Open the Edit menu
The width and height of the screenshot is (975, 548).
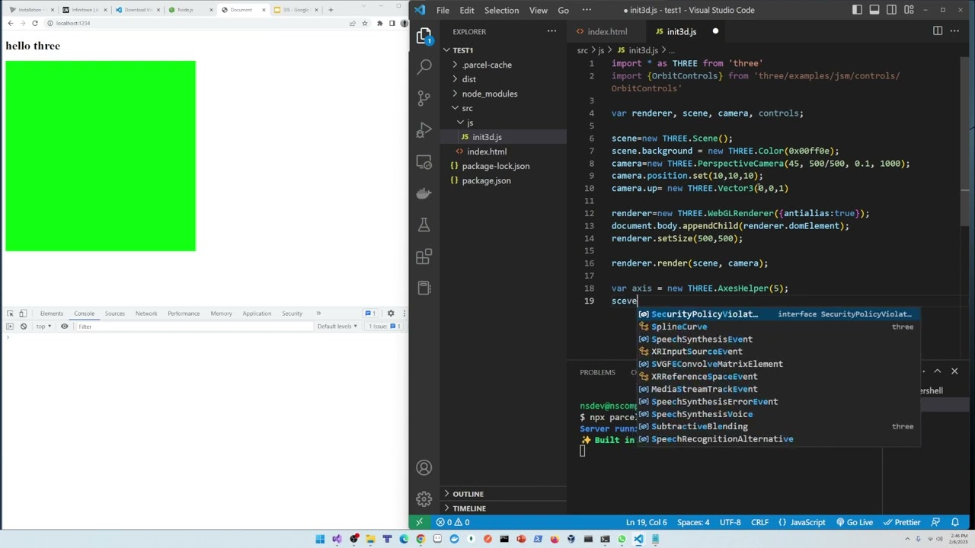tap(467, 10)
